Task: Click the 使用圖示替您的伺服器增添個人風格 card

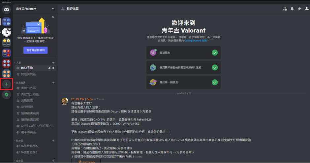Action: click(x=183, y=67)
